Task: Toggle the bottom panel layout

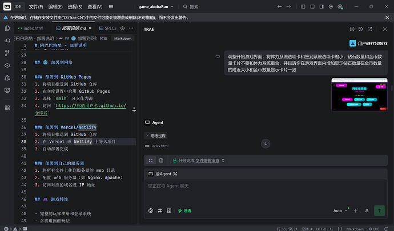Action: (x=312, y=7)
